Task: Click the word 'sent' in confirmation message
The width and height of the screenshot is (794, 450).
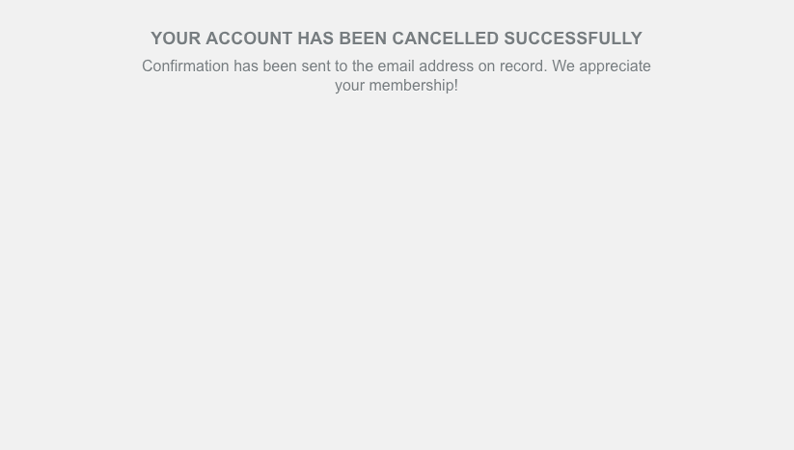Action: pyautogui.click(x=315, y=66)
